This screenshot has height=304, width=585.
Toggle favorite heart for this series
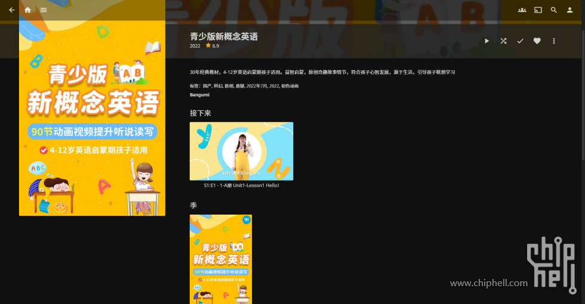537,41
